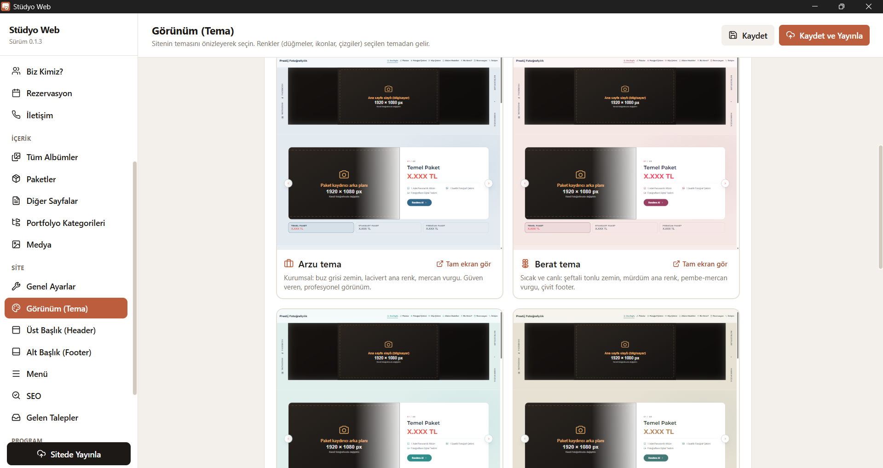Open the Üst Başlık (Header) layout icon

(x=16, y=330)
